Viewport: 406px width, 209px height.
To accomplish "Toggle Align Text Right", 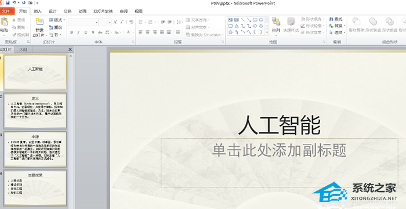I will tap(155, 32).
